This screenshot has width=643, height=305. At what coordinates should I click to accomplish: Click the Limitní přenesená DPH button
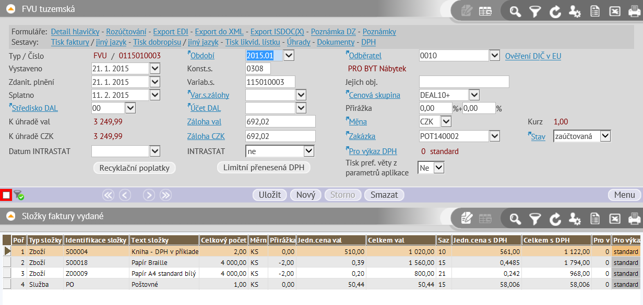(264, 167)
